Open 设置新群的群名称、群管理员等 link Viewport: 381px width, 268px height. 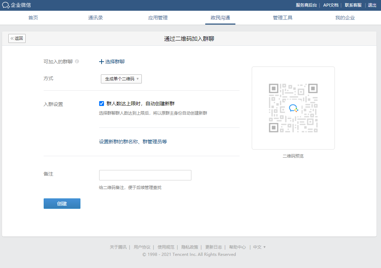tap(133, 142)
